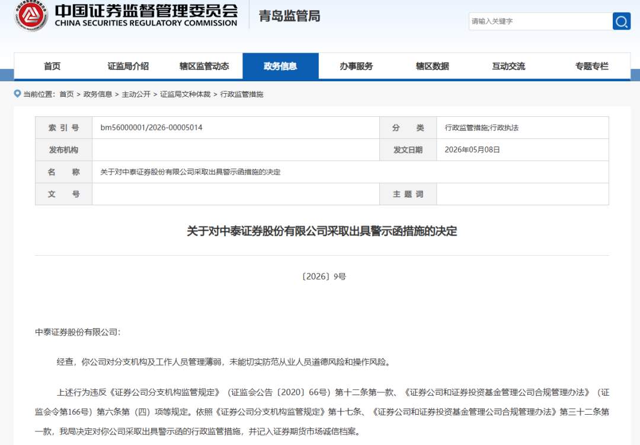The height and width of the screenshot is (445, 640).
Task: Open the 专题专栏 navigation tab
Action: coord(592,66)
